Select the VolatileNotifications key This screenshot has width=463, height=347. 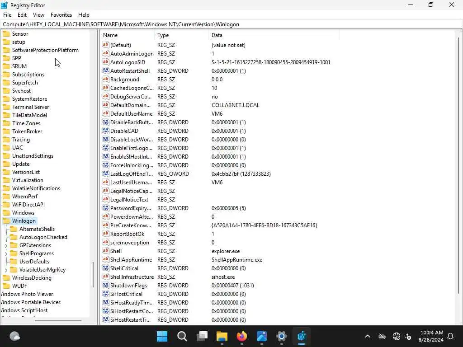36,188
